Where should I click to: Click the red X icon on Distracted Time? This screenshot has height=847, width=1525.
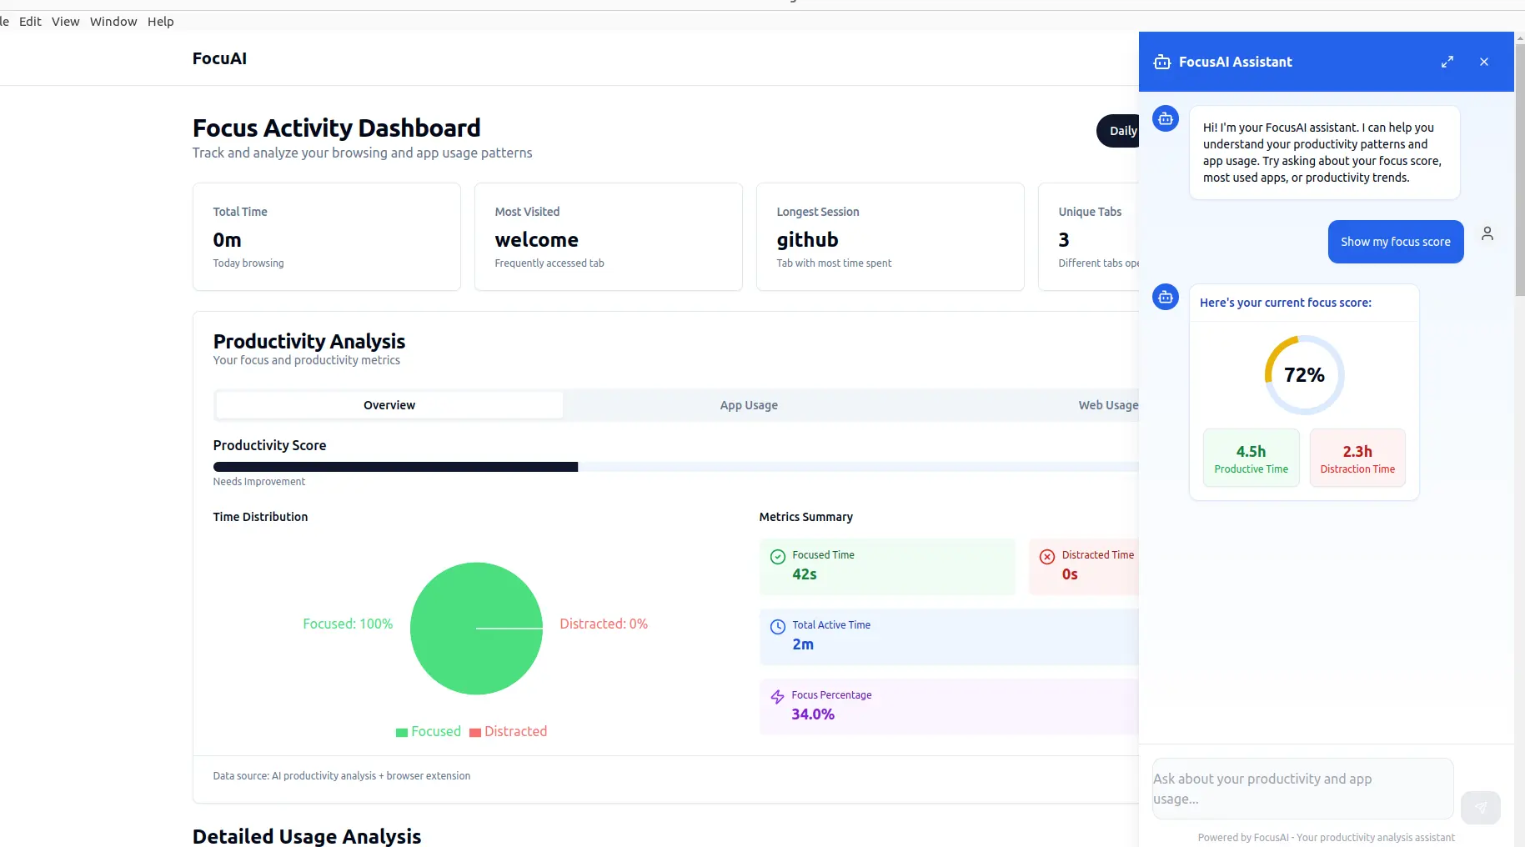1046,556
